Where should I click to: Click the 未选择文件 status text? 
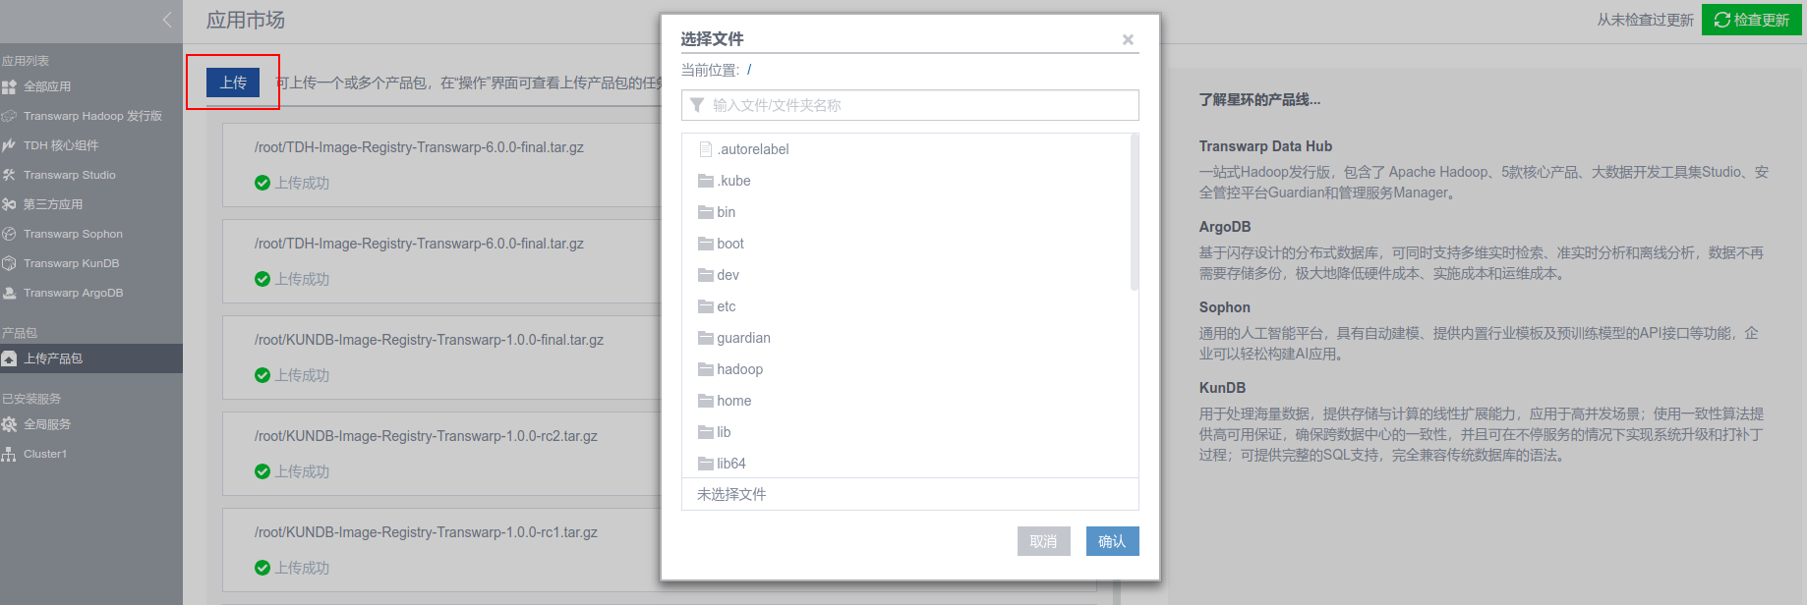click(731, 494)
